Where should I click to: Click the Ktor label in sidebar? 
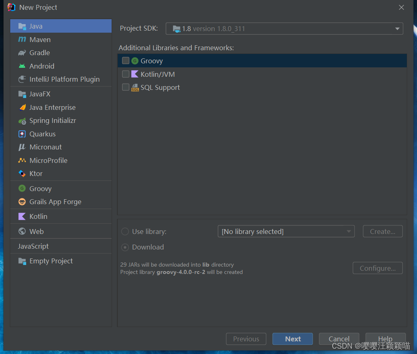click(x=36, y=174)
